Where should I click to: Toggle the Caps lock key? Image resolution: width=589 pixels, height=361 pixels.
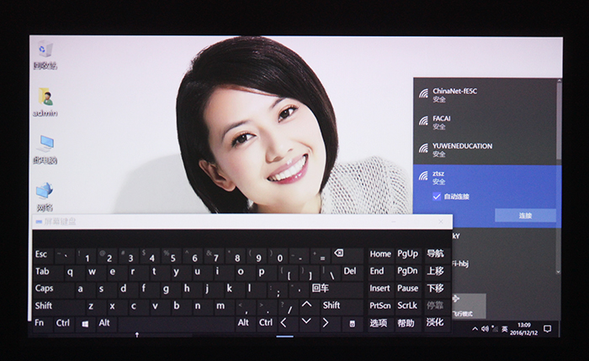44,288
